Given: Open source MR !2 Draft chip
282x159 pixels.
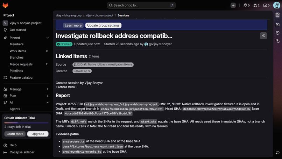Looking at the screenshot, I should [x=103, y=65].
